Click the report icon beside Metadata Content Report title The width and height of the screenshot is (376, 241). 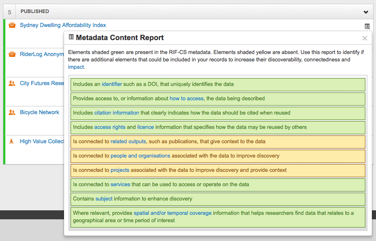click(71, 38)
